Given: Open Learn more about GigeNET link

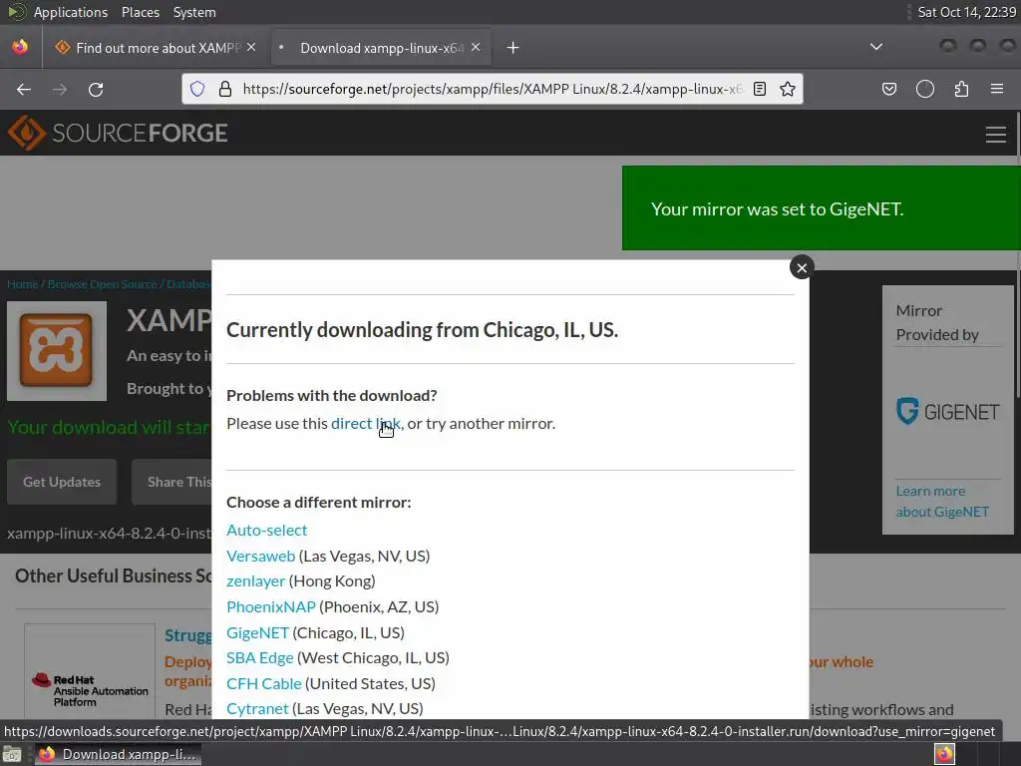Looking at the screenshot, I should 941,502.
